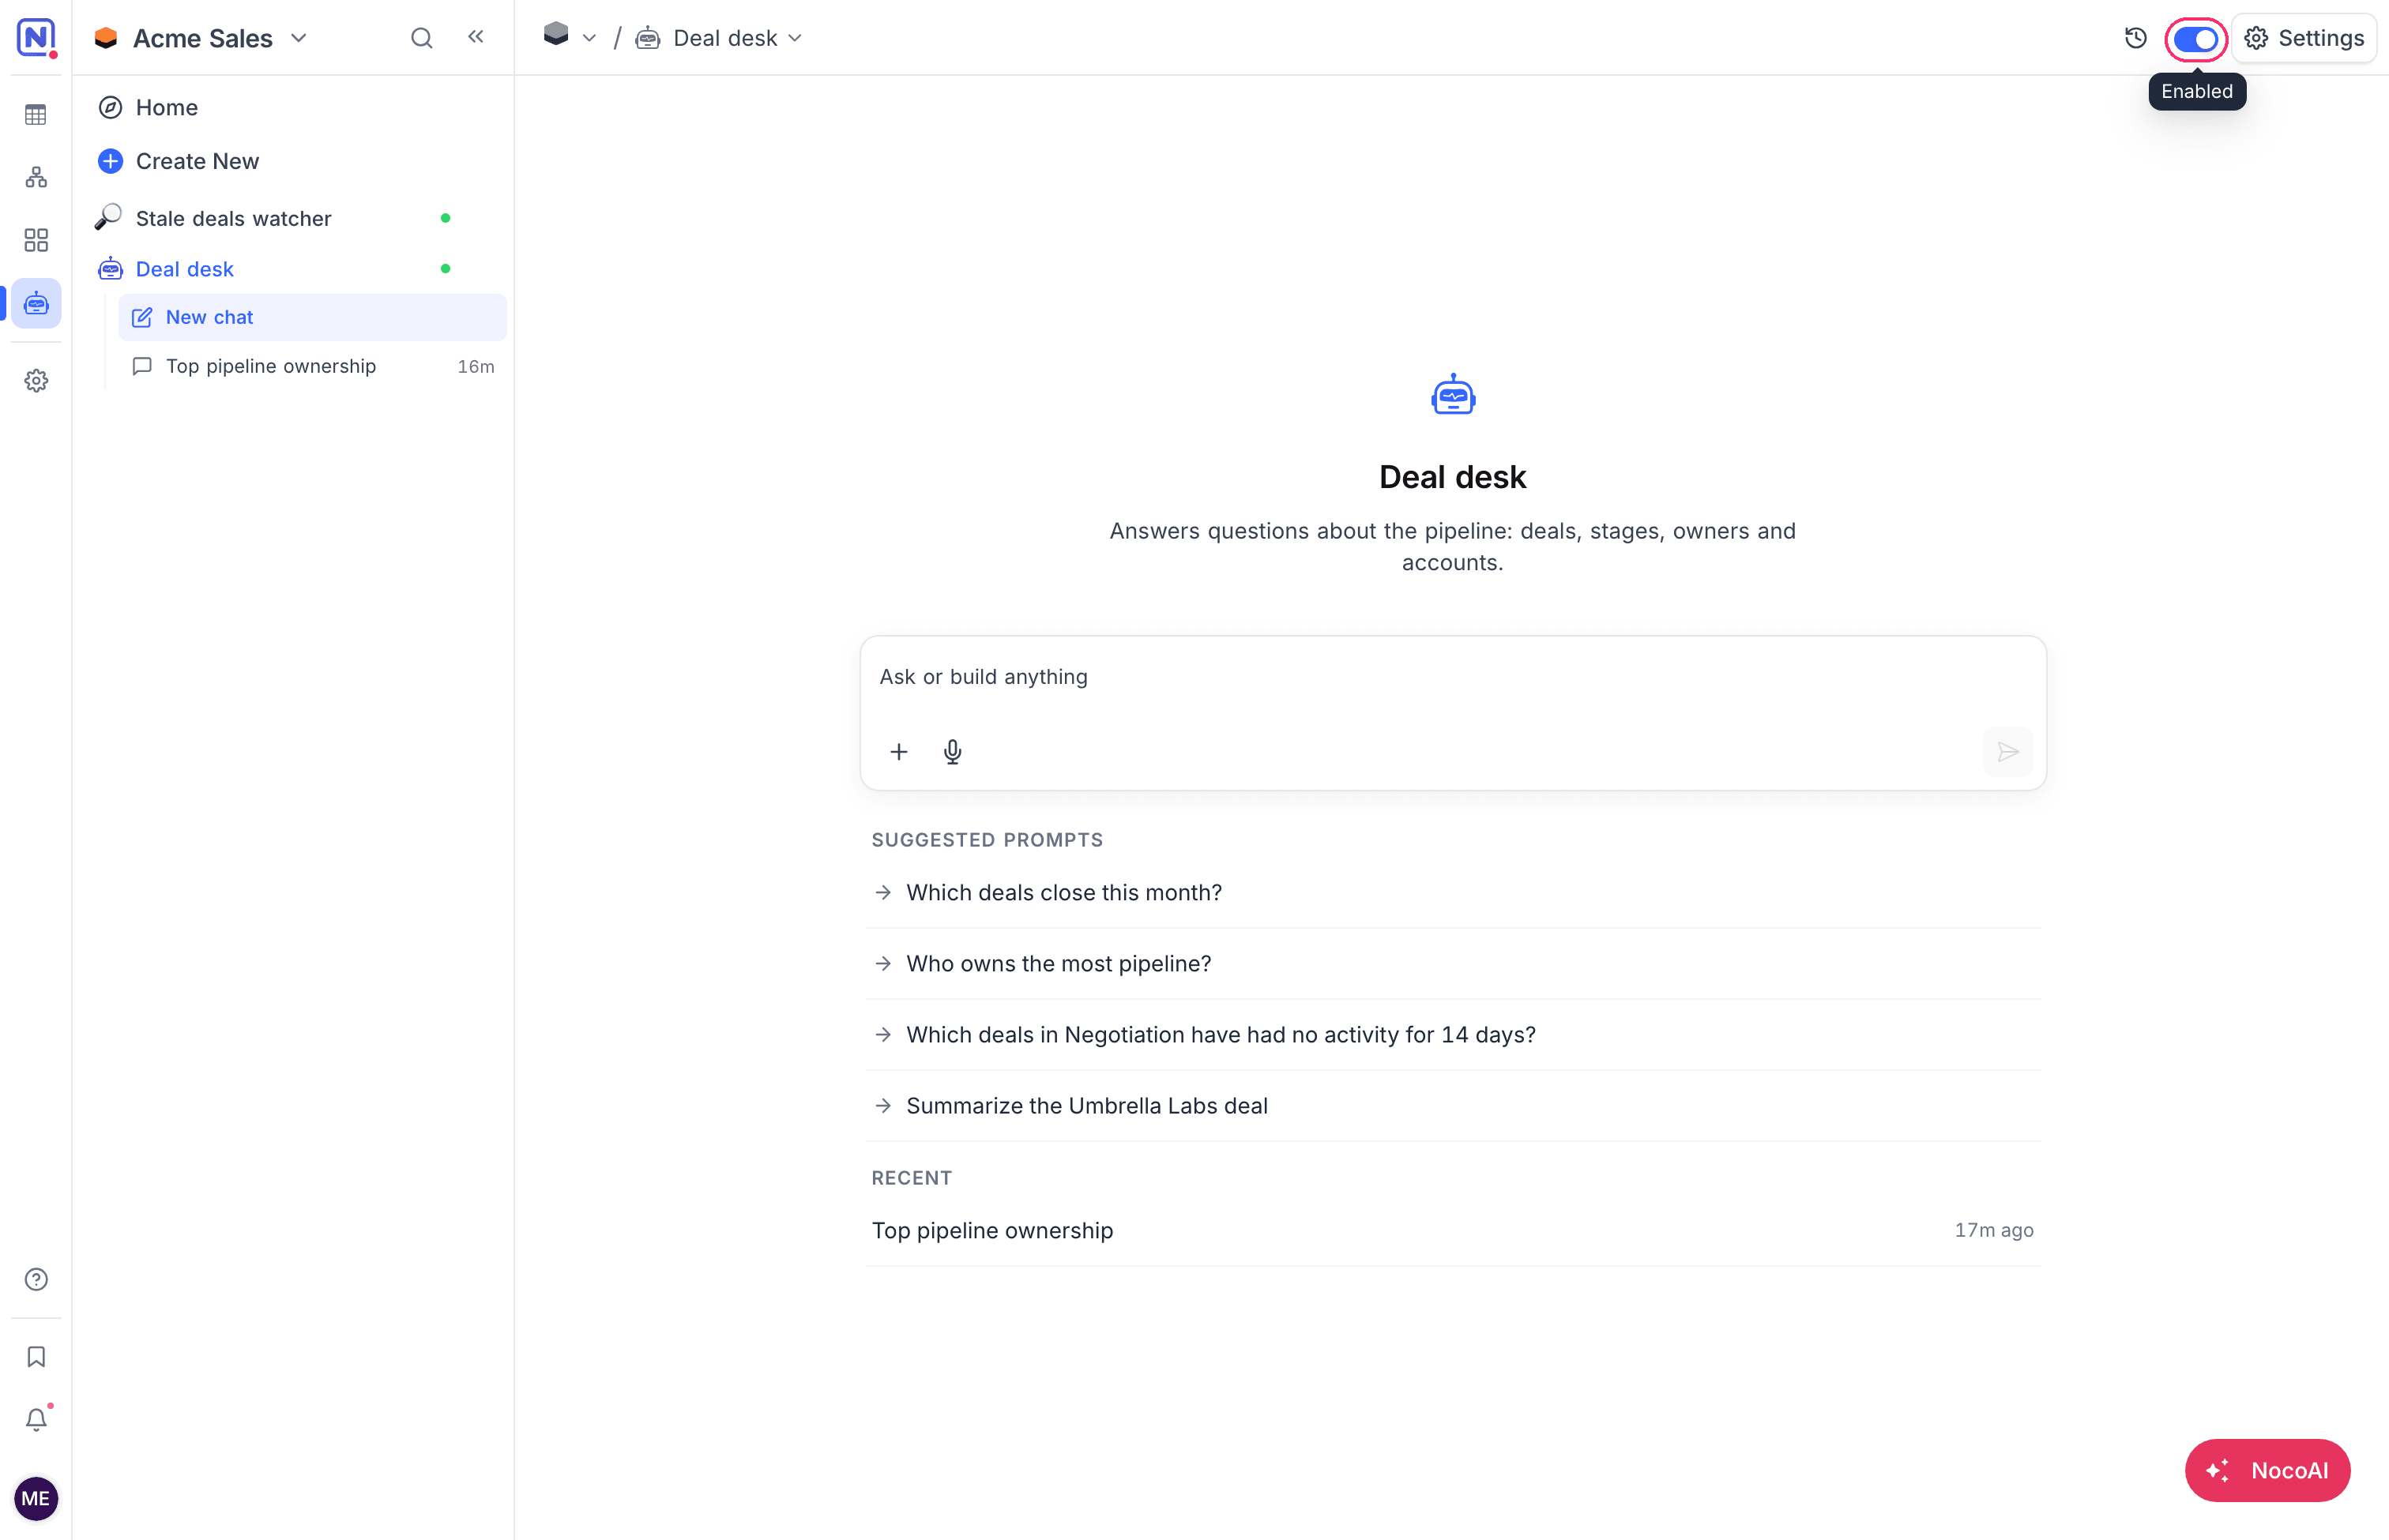This screenshot has width=2389, height=1540.
Task: Open the base cube dropdown in breadcrumb
Action: click(x=570, y=37)
